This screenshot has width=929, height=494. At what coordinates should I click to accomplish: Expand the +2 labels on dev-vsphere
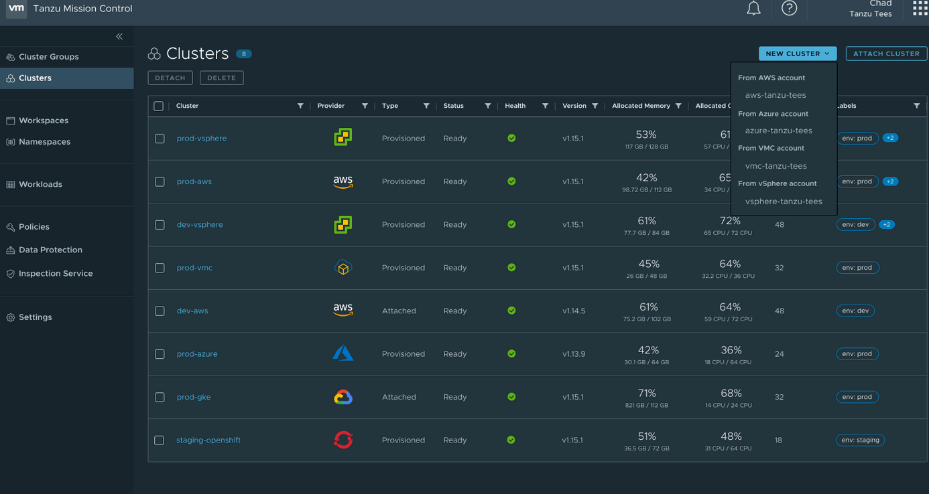tap(886, 225)
